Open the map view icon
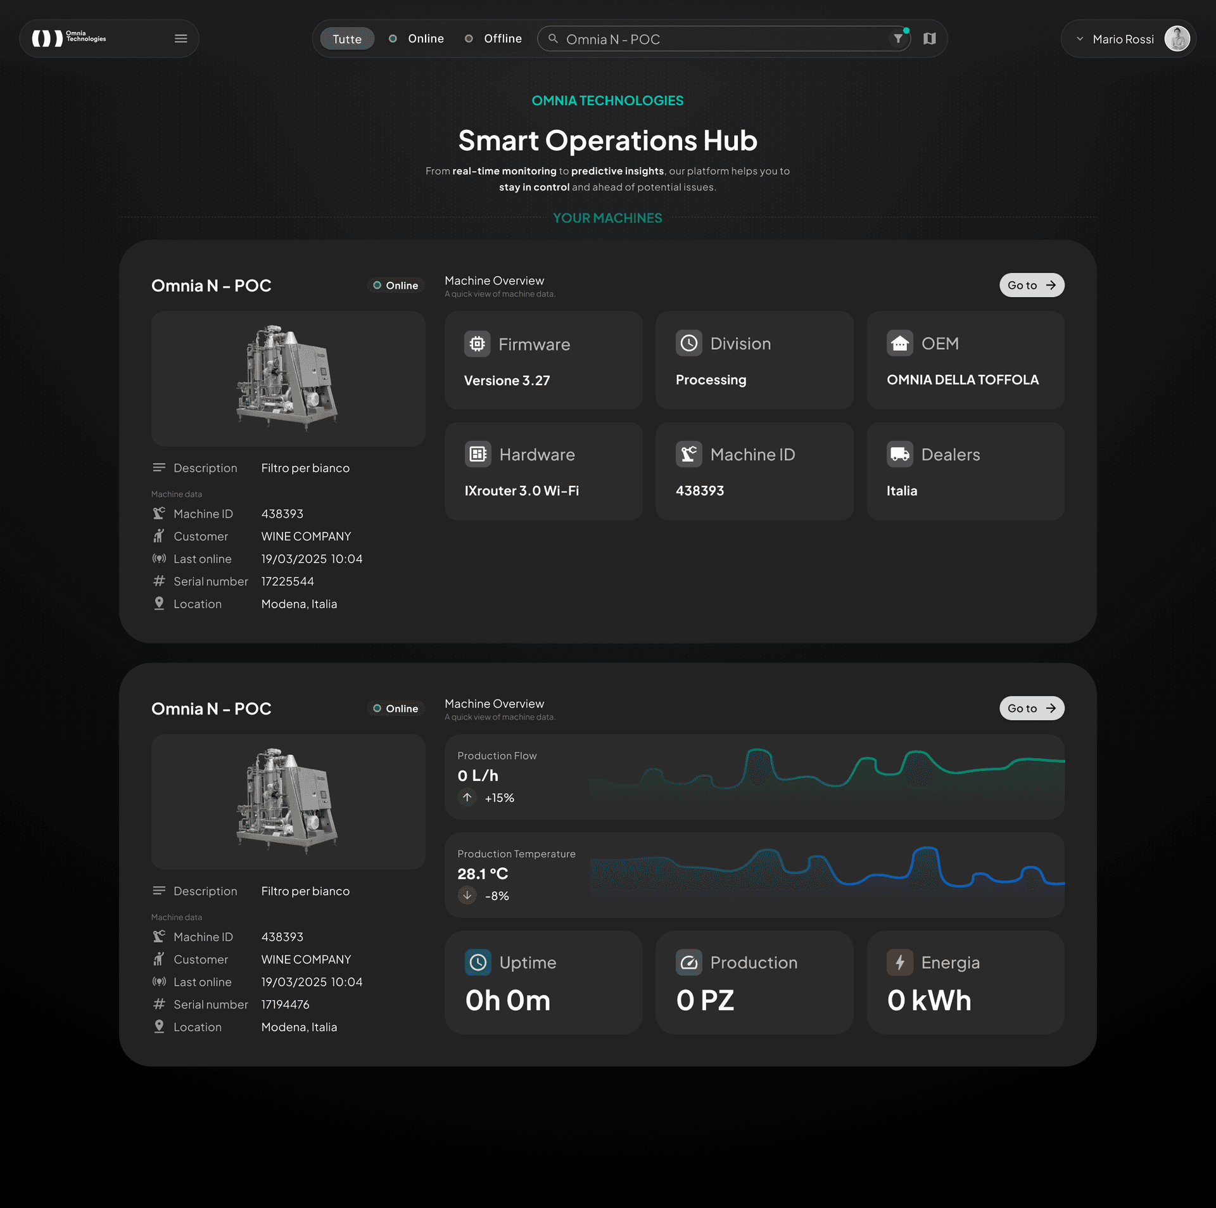1216x1208 pixels. 929,39
